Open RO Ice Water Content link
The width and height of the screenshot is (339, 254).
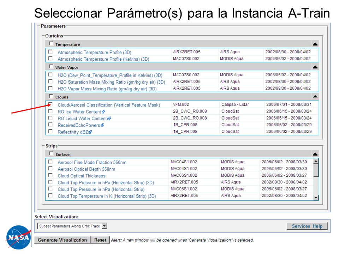(79, 112)
